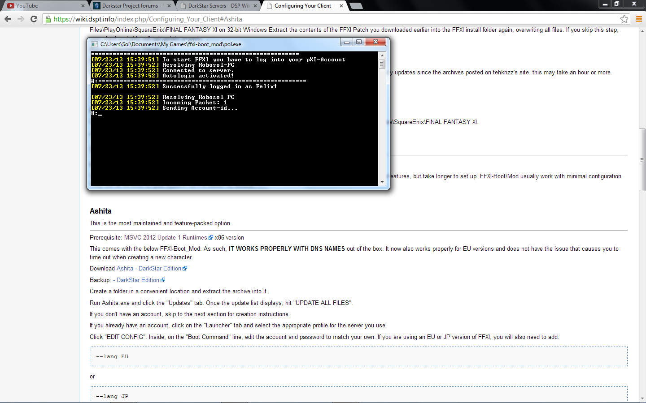646x403 pixels.
Task: Maximize the pol.exe console window
Action: coord(359,42)
